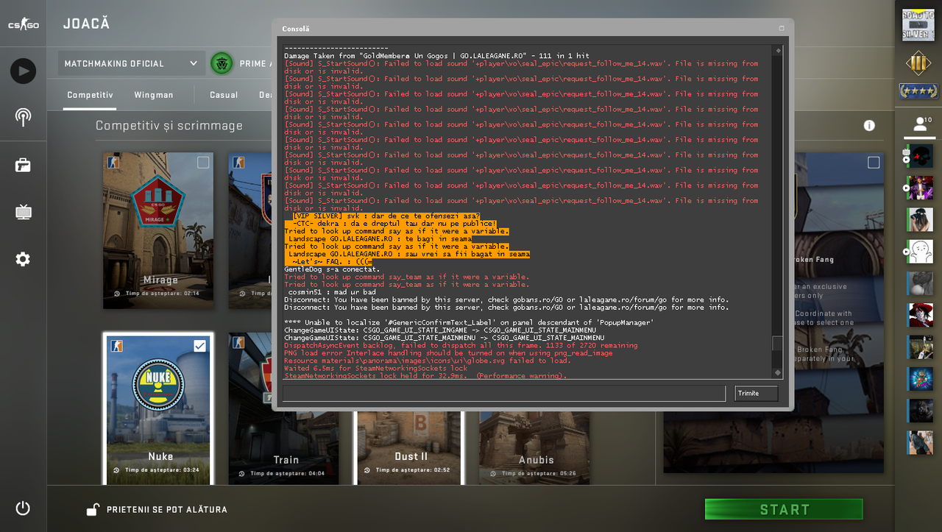Switch to the Wingman tab
Viewport: 942px width, 532px height.
tap(154, 95)
